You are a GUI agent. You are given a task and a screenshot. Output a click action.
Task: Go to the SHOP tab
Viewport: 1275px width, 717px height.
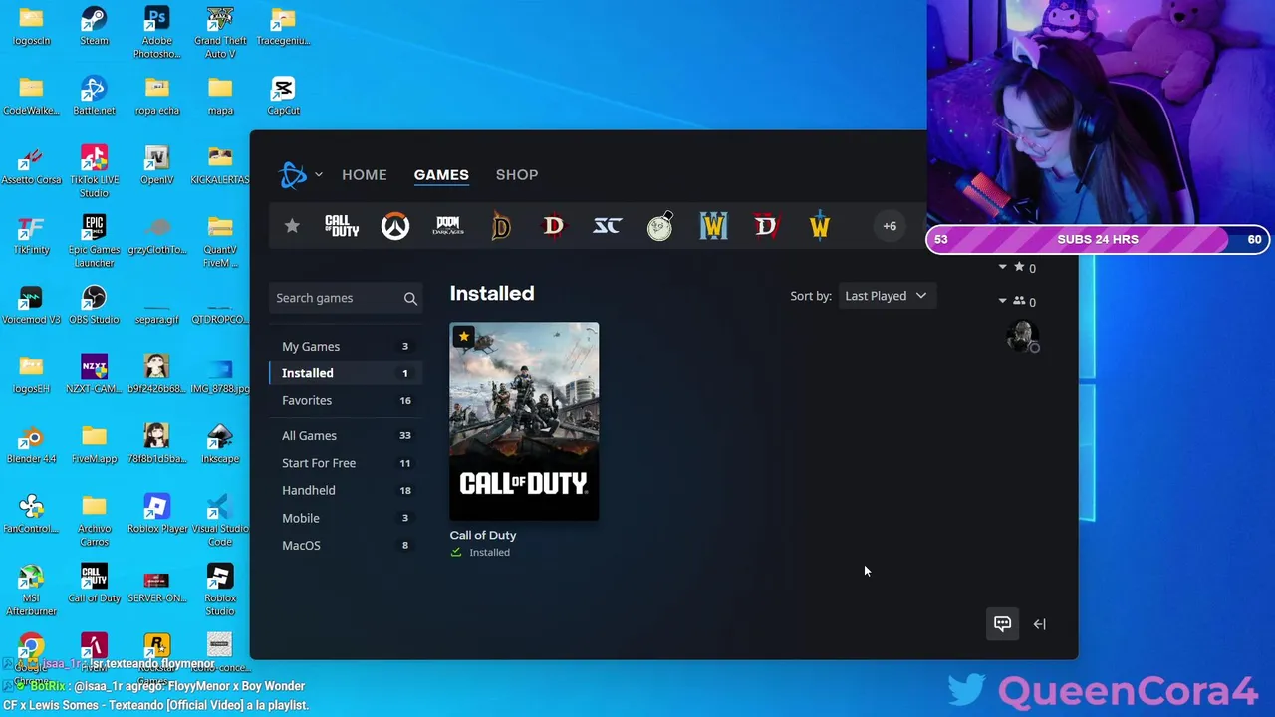(x=517, y=174)
